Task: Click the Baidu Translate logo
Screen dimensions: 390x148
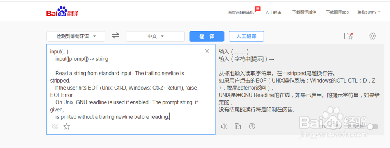Action: [x=62, y=11]
